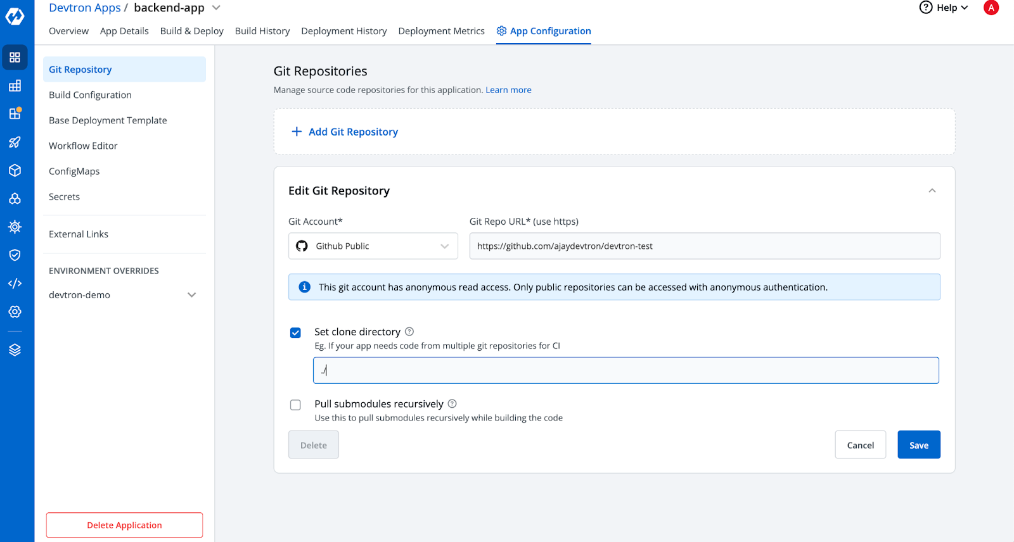Open the Applications grid icon in sidebar
Screen dimensions: 1014x542
point(15,58)
